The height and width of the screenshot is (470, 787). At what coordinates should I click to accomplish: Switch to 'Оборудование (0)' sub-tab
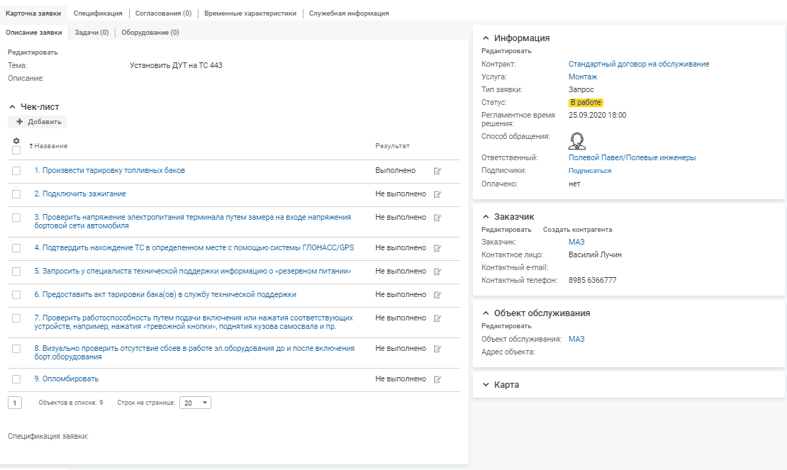pyautogui.click(x=150, y=33)
